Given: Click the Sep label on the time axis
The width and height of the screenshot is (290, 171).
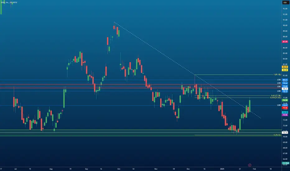Looking at the screenshot, I should [x=87, y=169].
